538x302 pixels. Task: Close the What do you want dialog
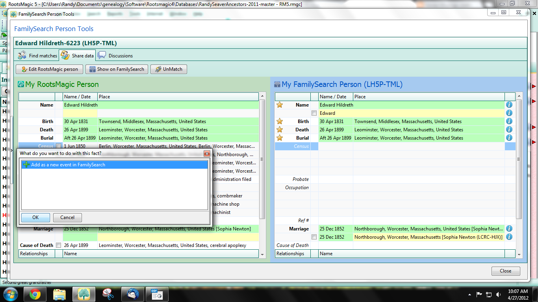click(207, 153)
